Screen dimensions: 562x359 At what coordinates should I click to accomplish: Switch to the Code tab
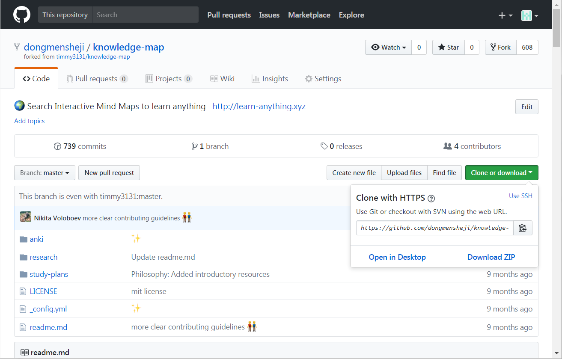click(x=36, y=79)
